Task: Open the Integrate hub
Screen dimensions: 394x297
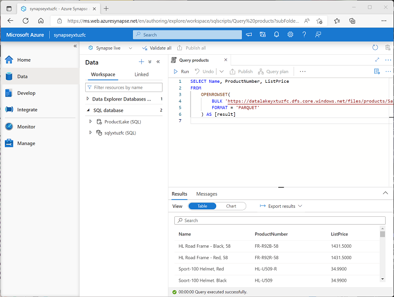Action: [27, 110]
